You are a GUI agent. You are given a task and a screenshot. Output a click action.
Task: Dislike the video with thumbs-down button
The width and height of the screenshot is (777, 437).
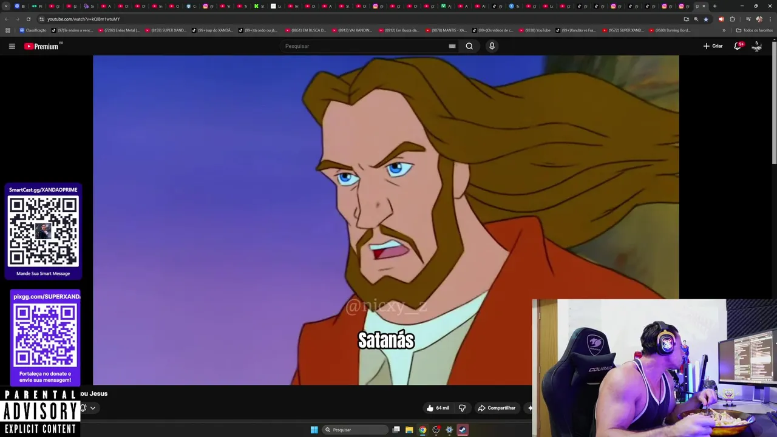[462, 408]
